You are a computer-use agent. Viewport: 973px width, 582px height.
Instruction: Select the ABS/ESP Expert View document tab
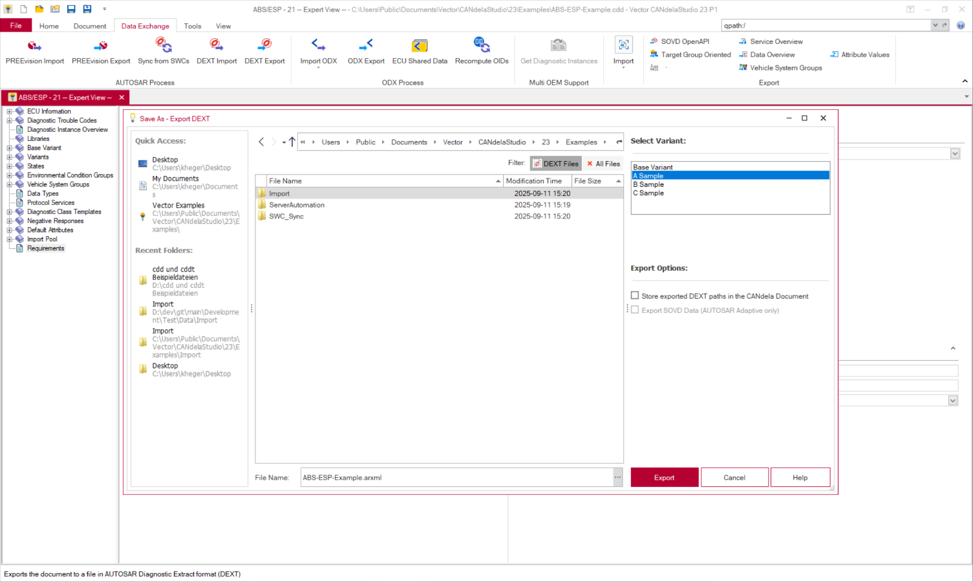click(x=64, y=97)
